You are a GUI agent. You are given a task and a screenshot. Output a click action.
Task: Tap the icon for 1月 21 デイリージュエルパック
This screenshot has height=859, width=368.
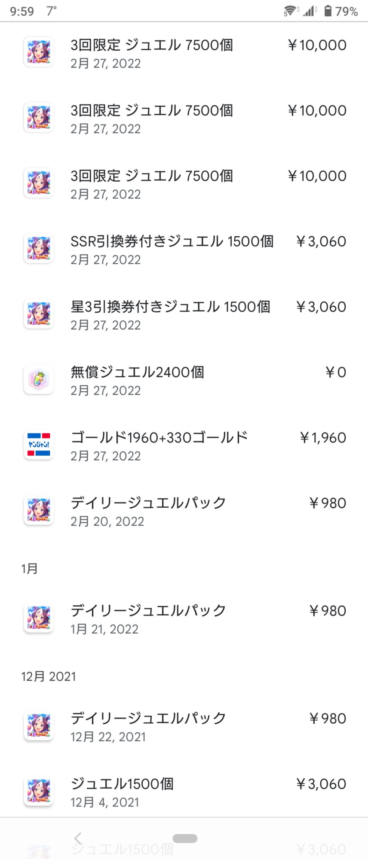pyautogui.click(x=39, y=618)
